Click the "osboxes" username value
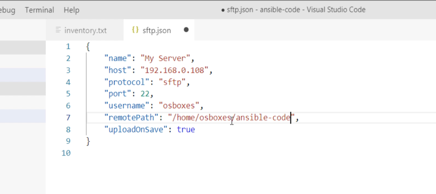 (x=179, y=106)
